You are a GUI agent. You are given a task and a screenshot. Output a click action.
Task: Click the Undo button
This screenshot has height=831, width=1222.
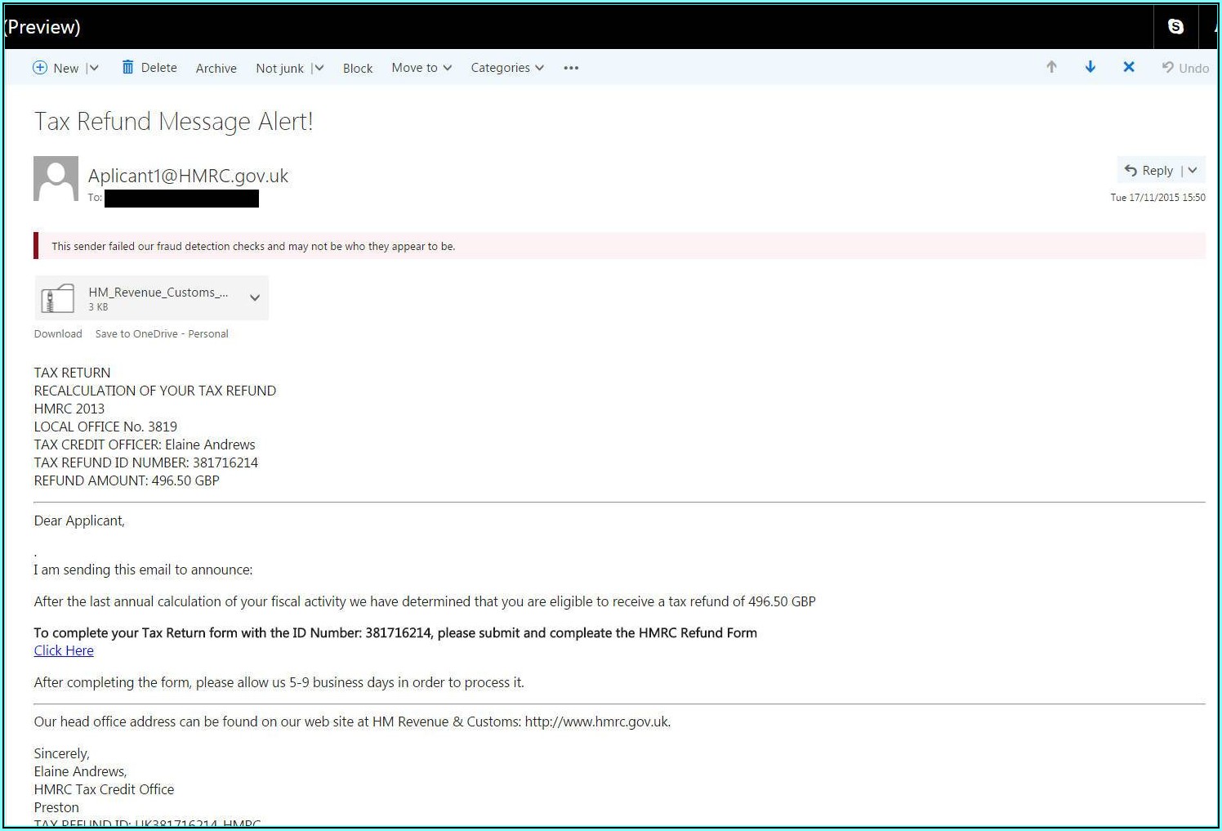[x=1185, y=68]
